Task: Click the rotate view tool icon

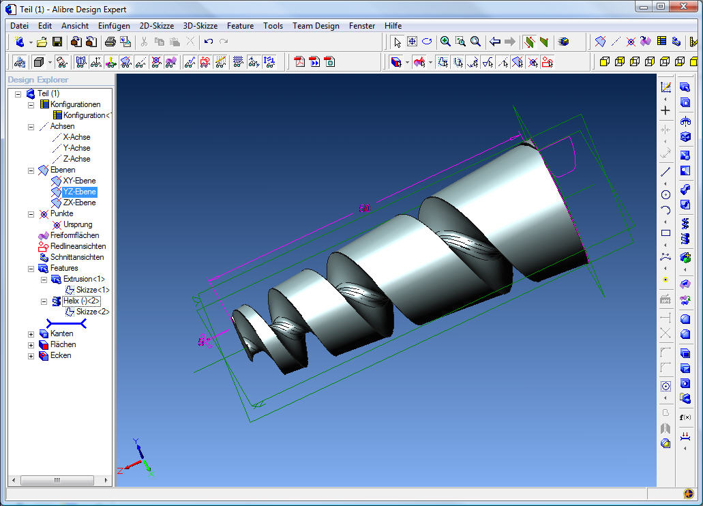Action: tap(428, 42)
